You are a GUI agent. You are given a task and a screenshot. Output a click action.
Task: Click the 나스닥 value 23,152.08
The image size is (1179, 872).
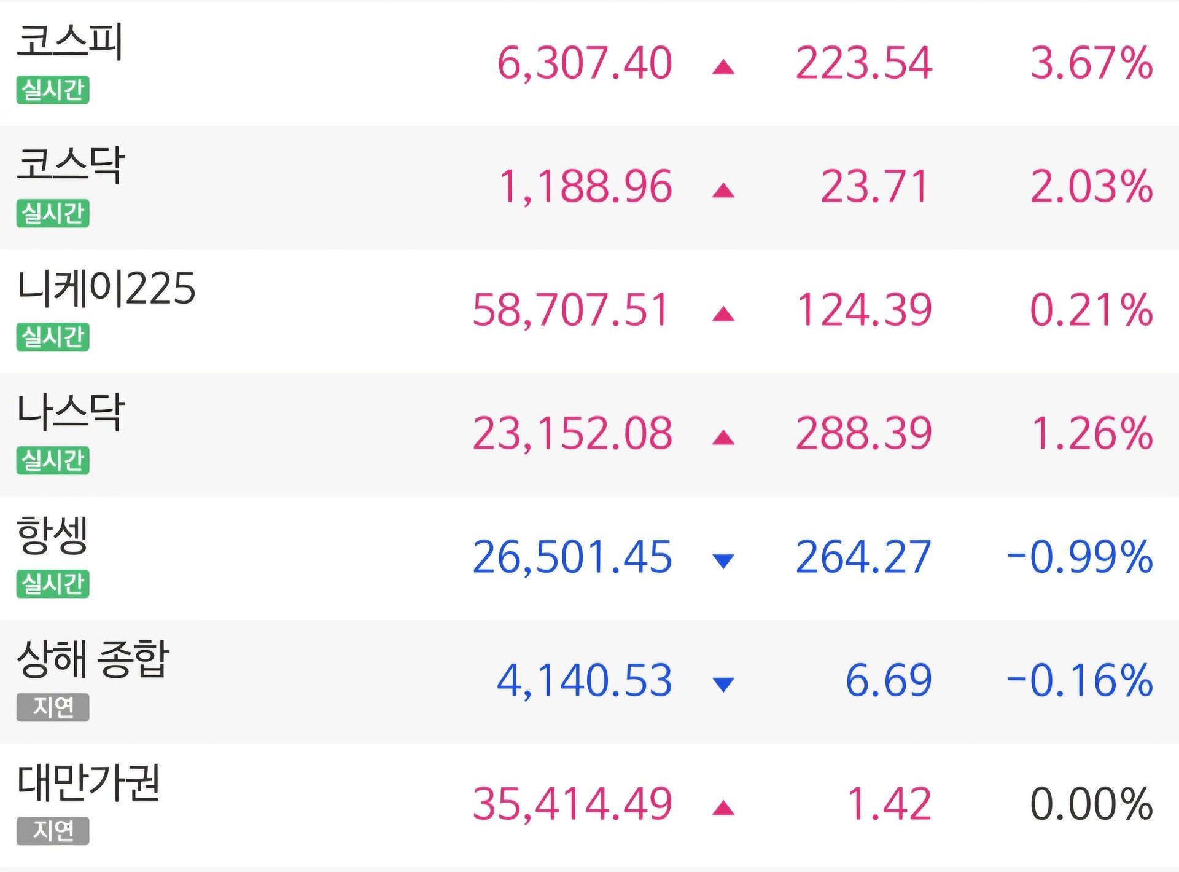(572, 434)
